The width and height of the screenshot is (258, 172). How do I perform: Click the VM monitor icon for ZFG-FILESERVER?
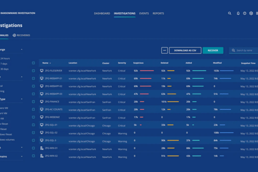tap(41, 71)
